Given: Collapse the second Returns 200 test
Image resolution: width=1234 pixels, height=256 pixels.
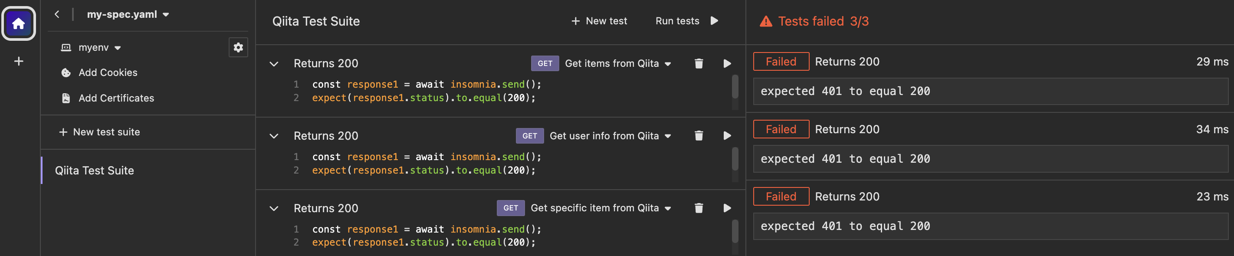Looking at the screenshot, I should click(274, 136).
